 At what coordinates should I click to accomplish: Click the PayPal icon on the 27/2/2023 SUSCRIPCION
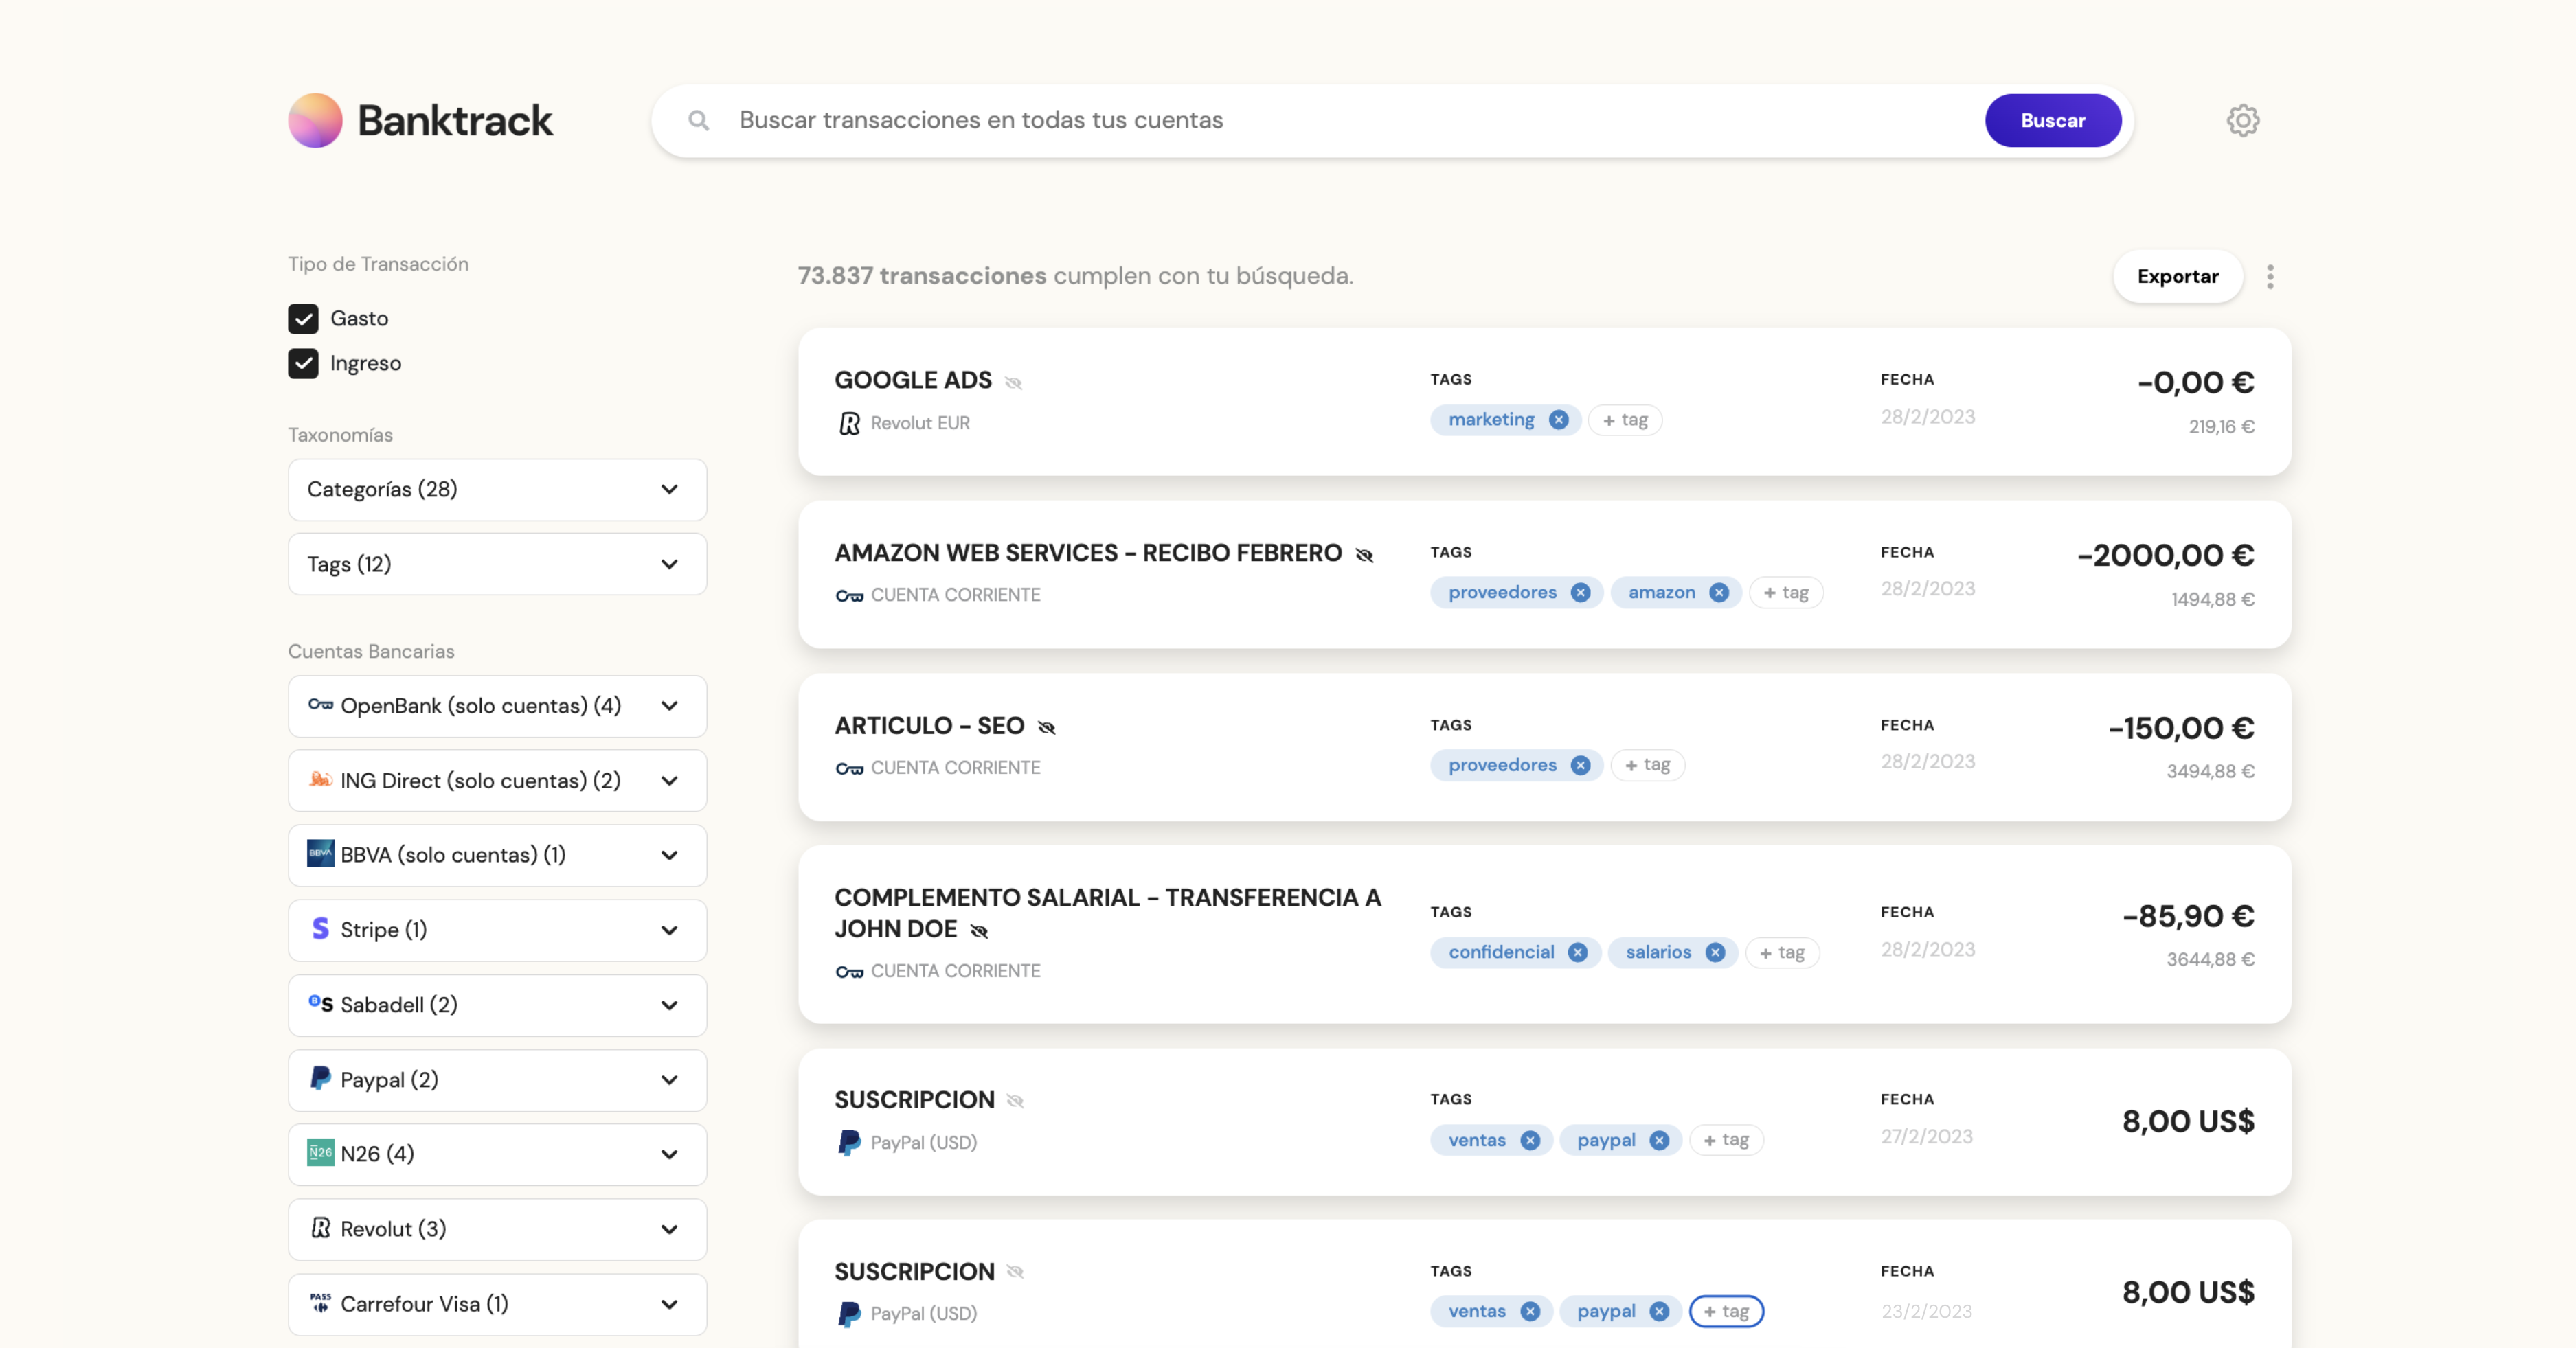coord(849,1142)
